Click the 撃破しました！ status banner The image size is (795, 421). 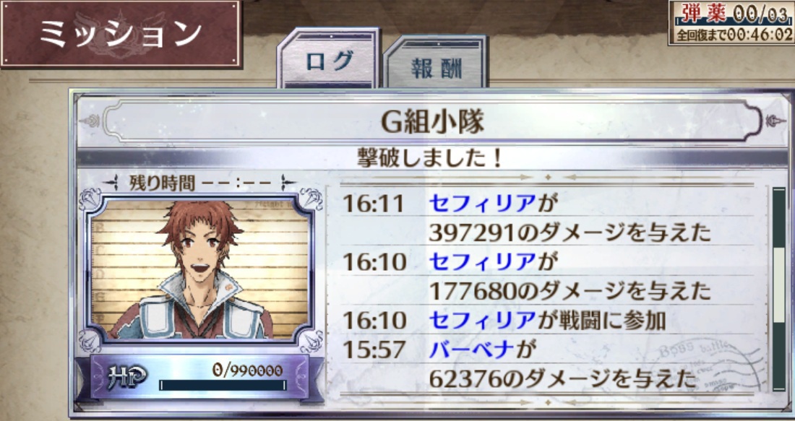point(431,158)
